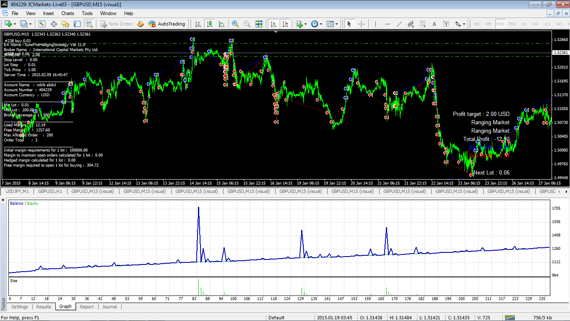Select the H1 timeframe button
This screenshot has width=570, height=321.
524,24
